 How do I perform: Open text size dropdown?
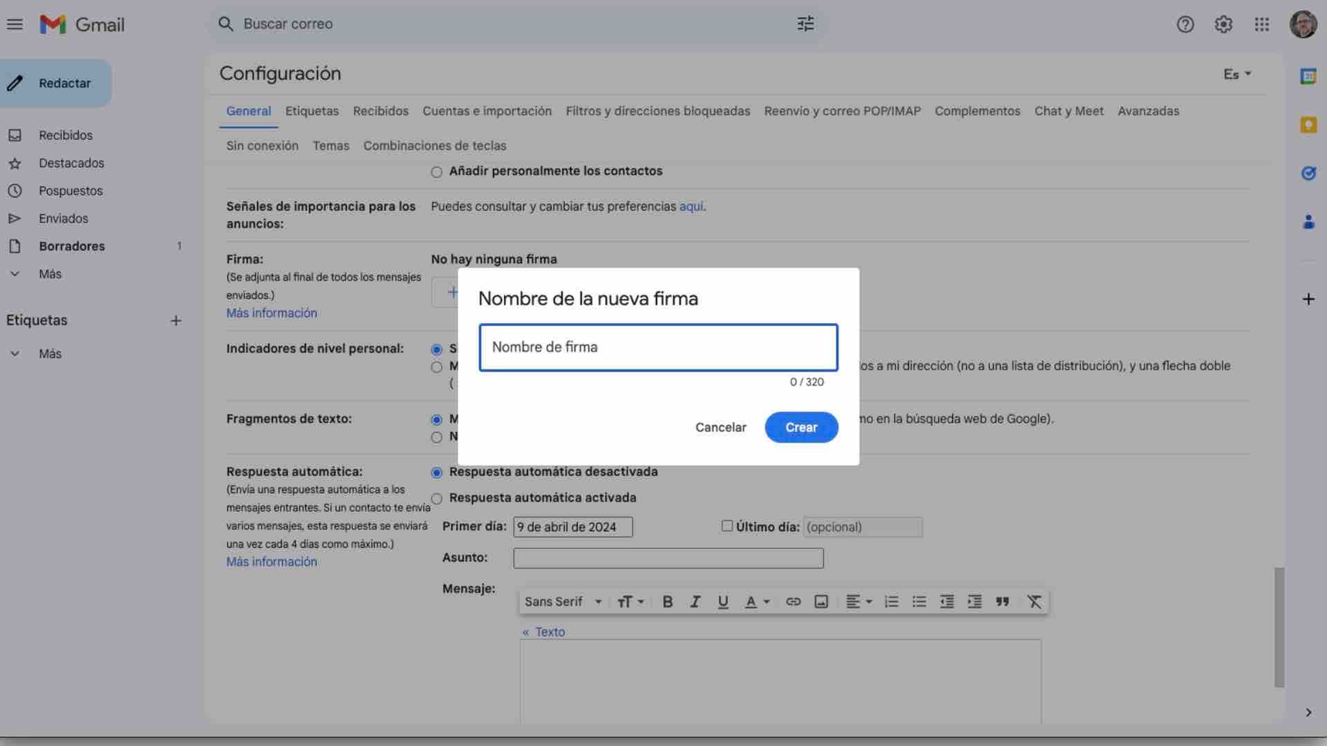point(631,601)
